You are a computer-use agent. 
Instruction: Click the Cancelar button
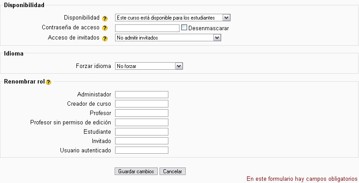pos(173,171)
